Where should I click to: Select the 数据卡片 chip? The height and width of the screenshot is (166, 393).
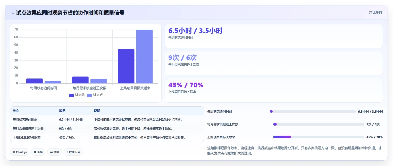[x=73, y=152]
